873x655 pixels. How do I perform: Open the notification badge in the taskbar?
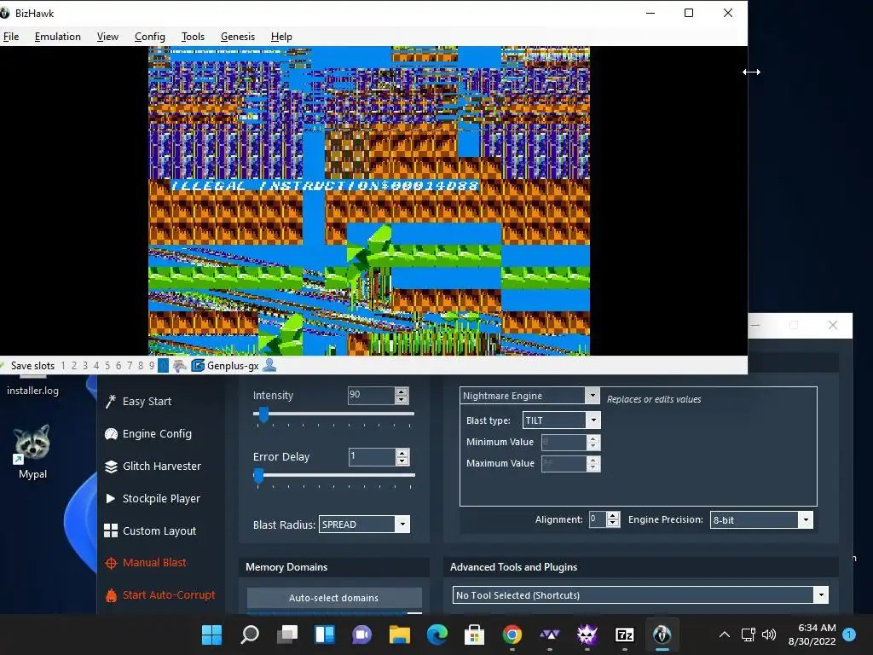tap(849, 635)
